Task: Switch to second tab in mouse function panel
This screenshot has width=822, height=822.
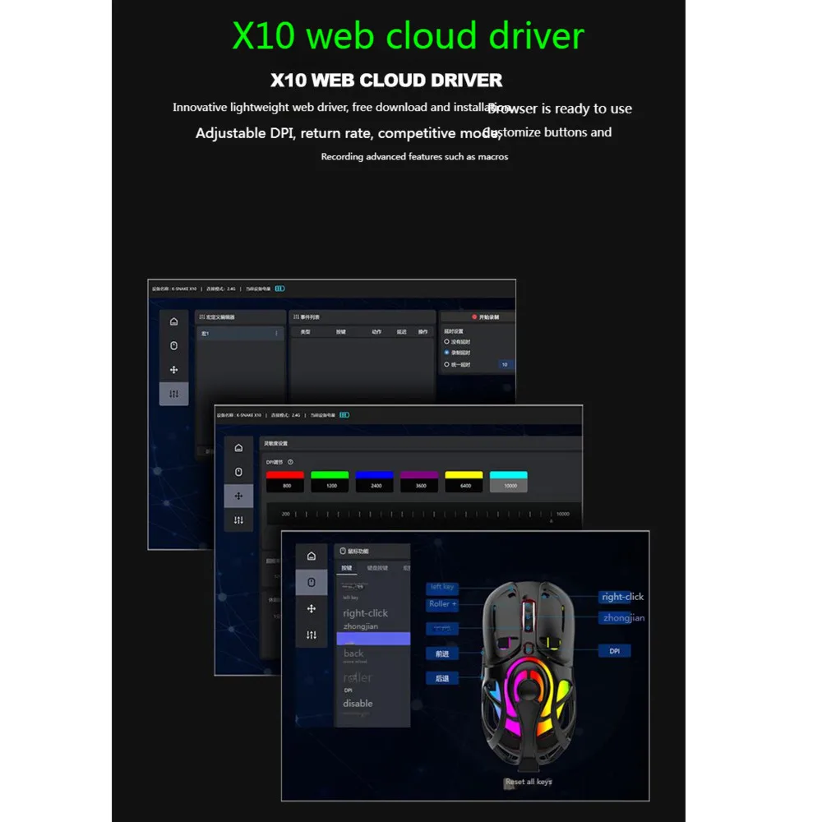Action: pos(377,568)
